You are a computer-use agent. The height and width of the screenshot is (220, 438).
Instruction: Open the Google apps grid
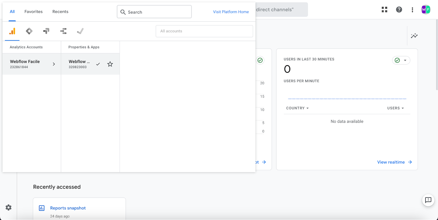pyautogui.click(x=384, y=10)
